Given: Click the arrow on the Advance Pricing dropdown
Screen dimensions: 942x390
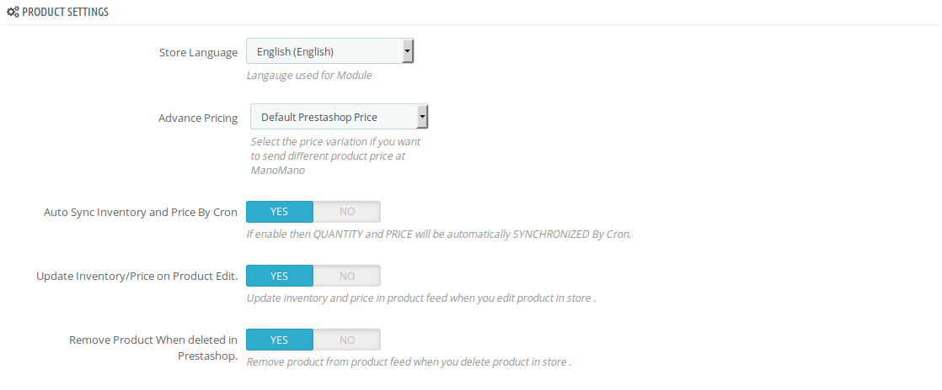Looking at the screenshot, I should click(422, 117).
